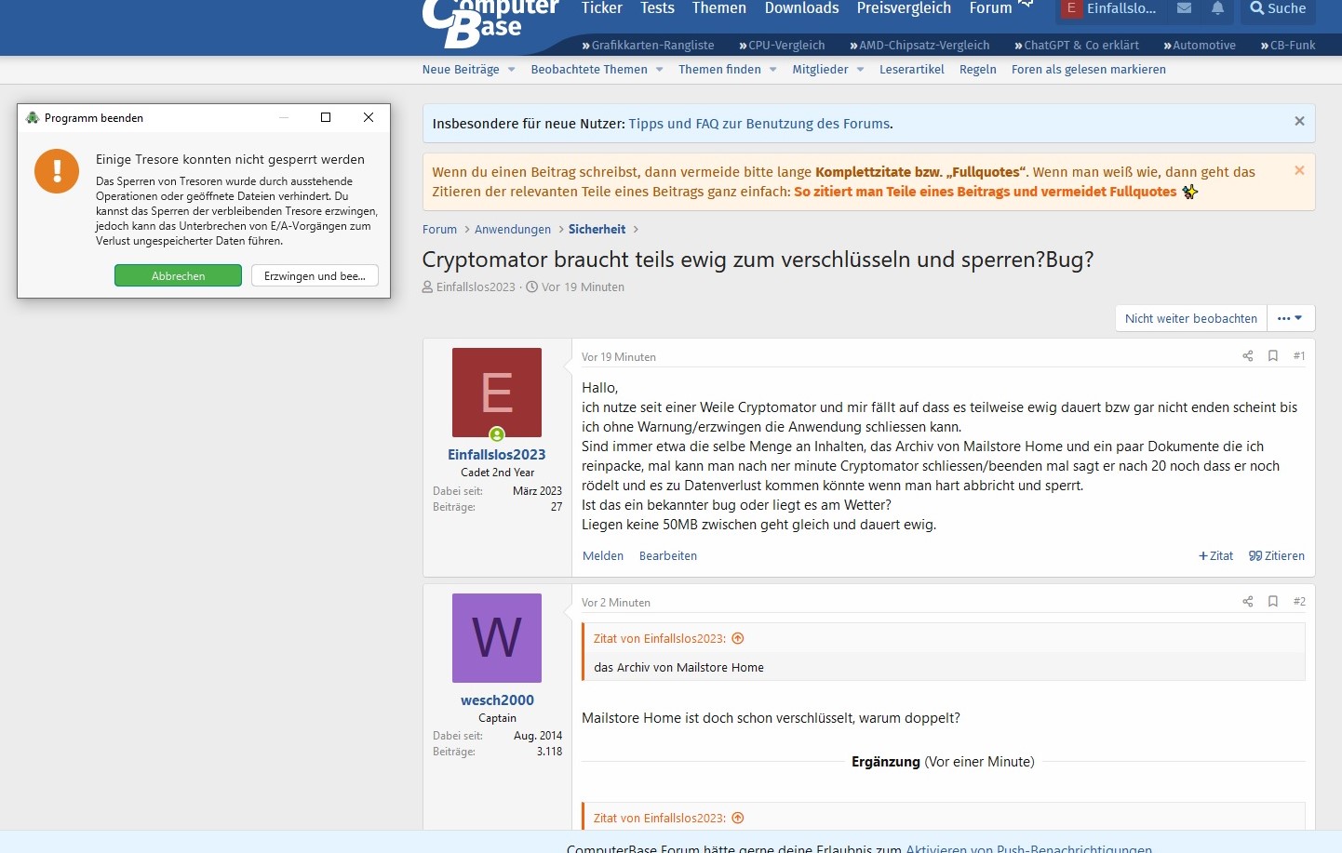Dismiss the orange Fullquotes notice
This screenshot has height=853, width=1342.
1299,170
